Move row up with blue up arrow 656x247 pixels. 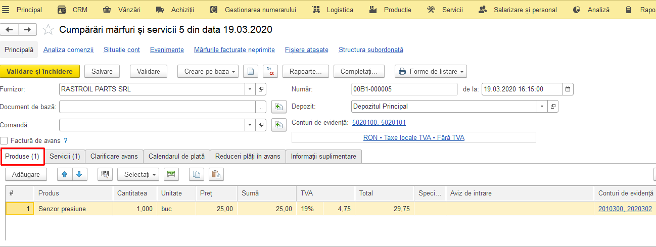coord(65,174)
